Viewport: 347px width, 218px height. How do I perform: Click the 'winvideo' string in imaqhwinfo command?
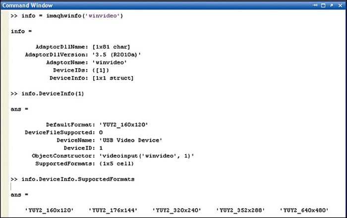pos(103,16)
